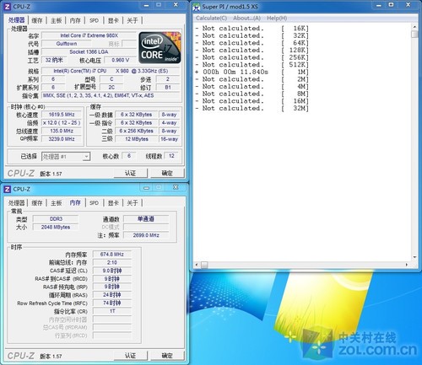Image resolution: width=422 pixels, height=365 pixels.
Task: Click the QPI frequency value 3239.0 MHz
Action: point(62,139)
